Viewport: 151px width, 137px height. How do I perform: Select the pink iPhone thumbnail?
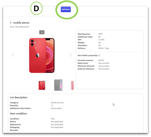pos(73,85)
